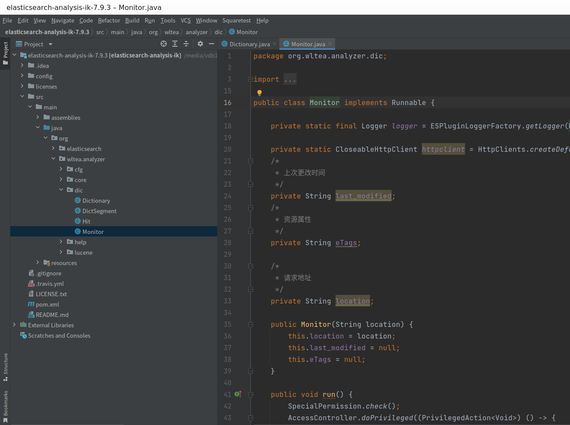Viewport: 570px width, 425px height.
Task: Open the Tools menu
Action: click(x=168, y=20)
